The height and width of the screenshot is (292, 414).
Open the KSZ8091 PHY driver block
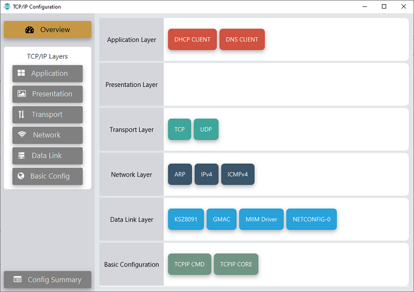186,220
